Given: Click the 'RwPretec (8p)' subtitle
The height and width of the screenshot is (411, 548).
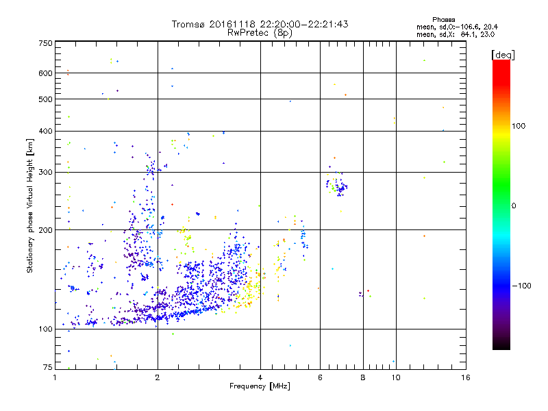Looking at the screenshot, I should (260, 33).
